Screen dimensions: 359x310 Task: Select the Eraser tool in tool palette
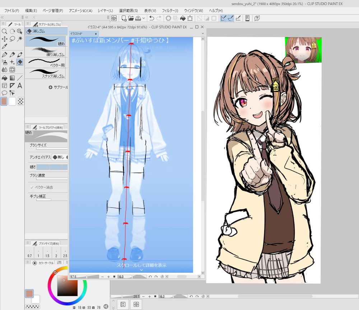pos(20,62)
